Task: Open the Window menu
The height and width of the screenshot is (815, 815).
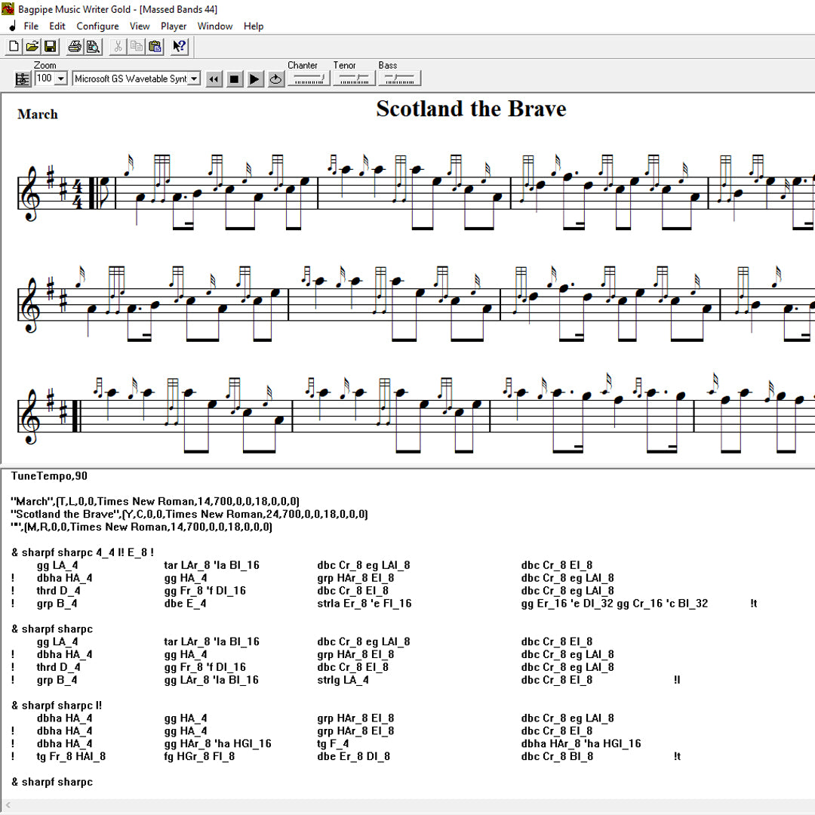Action: coord(215,26)
